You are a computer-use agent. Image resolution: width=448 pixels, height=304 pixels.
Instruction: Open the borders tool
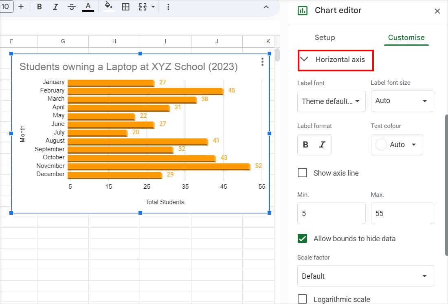[x=125, y=7]
